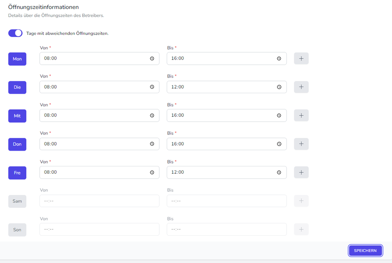
Task: Open time picker in Thursday's Bis field
Action: [x=279, y=144]
